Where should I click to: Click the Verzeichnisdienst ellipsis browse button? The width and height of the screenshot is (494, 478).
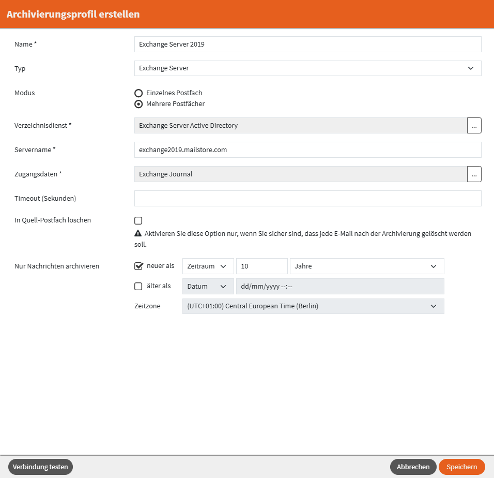coord(474,126)
